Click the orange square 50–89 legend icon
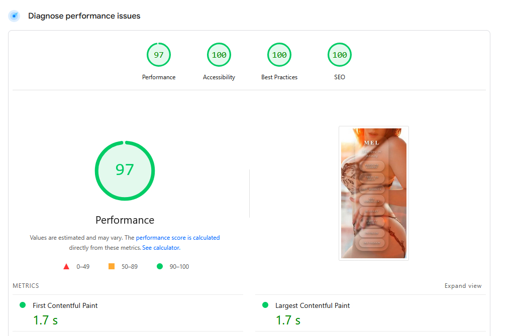The height and width of the screenshot is (336, 516). click(112, 266)
